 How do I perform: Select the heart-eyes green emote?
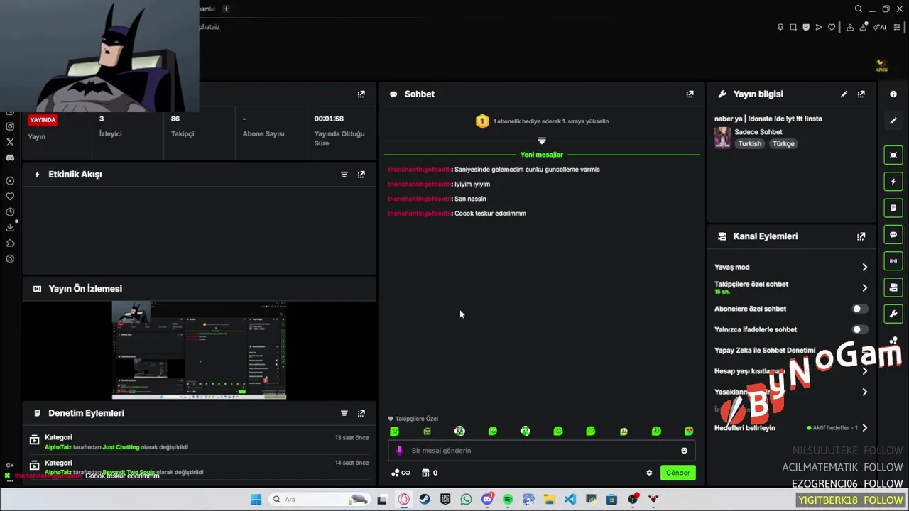point(689,432)
